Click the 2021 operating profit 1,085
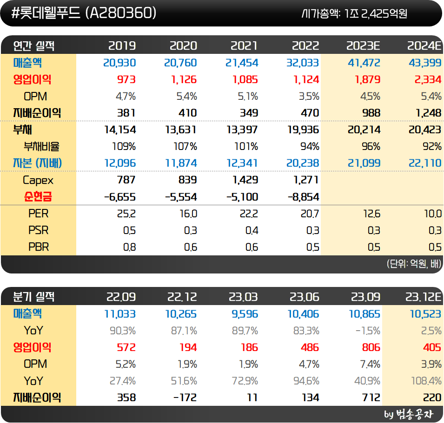This screenshot has height=423, width=444. pos(245,79)
